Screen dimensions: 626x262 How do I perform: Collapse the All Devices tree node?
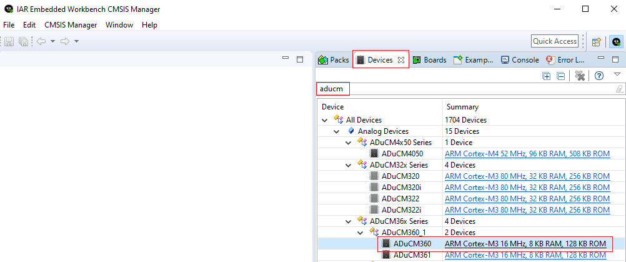point(324,120)
